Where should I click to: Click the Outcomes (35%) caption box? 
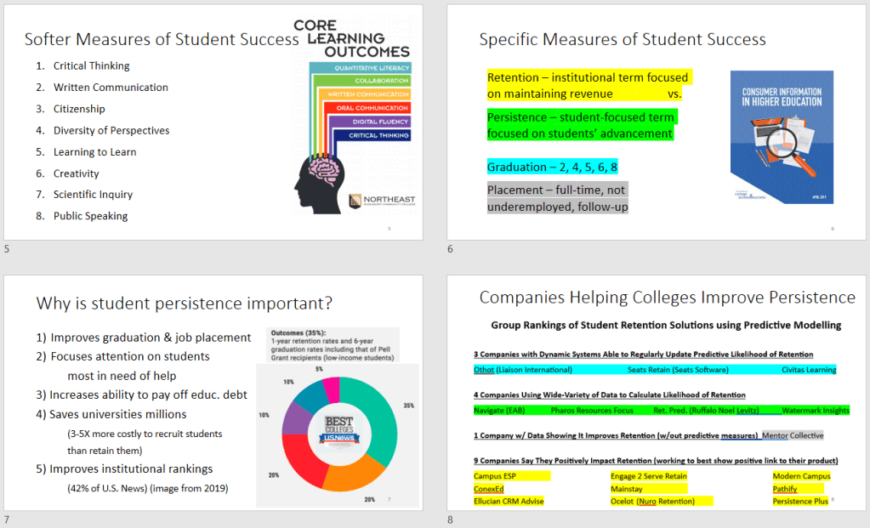(331, 344)
